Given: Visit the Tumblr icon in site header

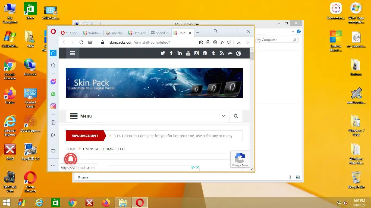Looking at the screenshot, I should pyautogui.click(x=213, y=53).
